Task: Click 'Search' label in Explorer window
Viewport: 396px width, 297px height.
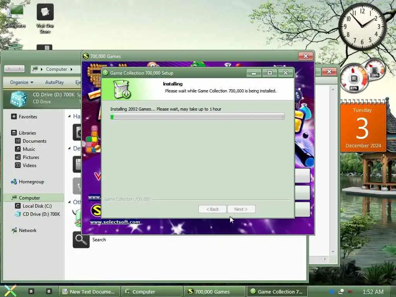Action: coord(99,240)
